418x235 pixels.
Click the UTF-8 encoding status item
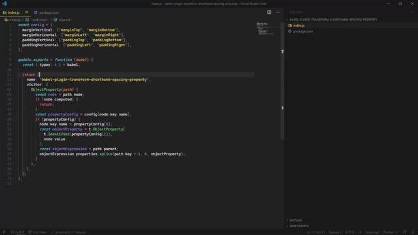click(350, 232)
